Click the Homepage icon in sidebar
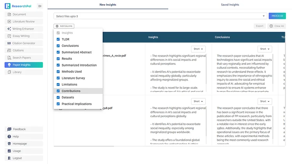292x164 pixels. [9, 144]
